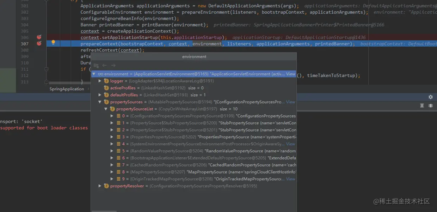The image size is (437, 212).
Task: Click View link on environment root row
Action: click(x=291, y=74)
